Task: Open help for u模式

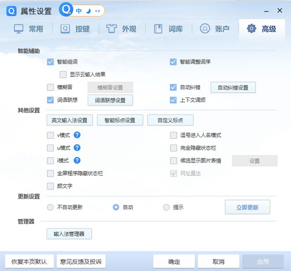Action: pyautogui.click(x=77, y=148)
